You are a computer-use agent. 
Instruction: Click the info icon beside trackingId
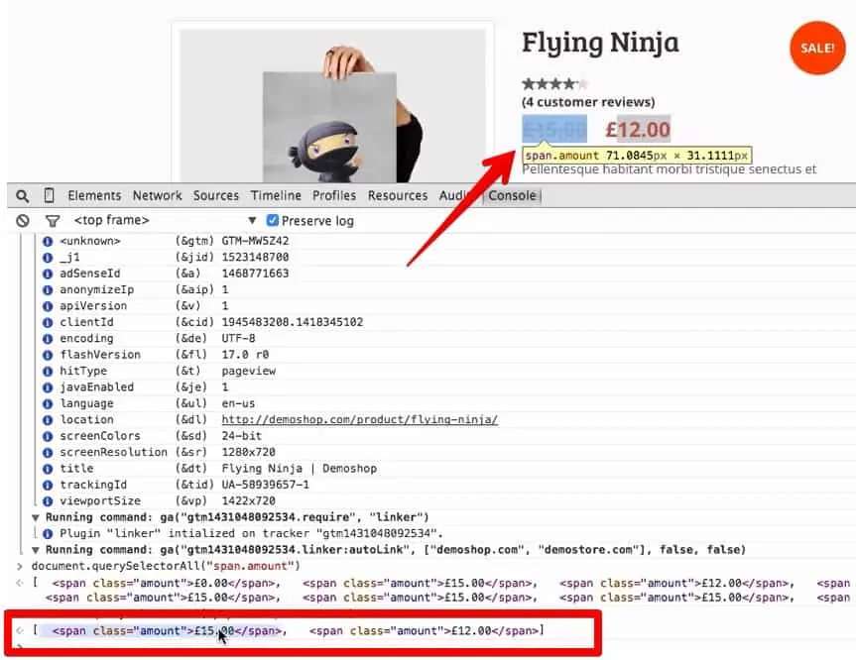point(49,484)
